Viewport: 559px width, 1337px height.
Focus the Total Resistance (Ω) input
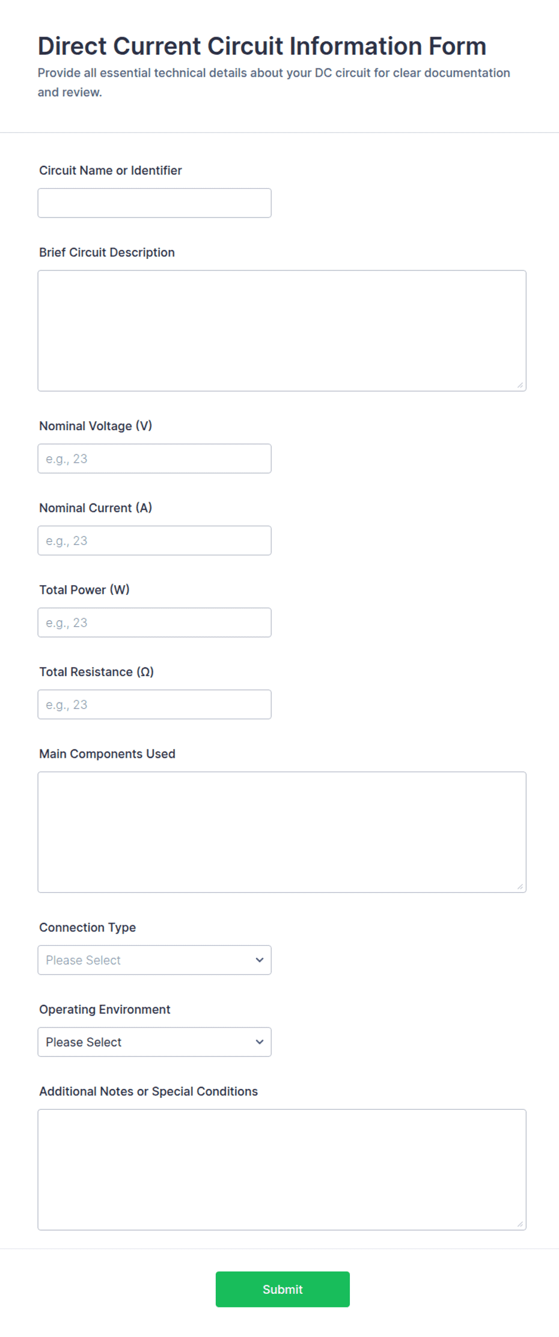click(154, 704)
